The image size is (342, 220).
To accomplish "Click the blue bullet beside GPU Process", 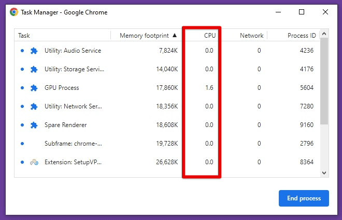I will click(x=22, y=88).
